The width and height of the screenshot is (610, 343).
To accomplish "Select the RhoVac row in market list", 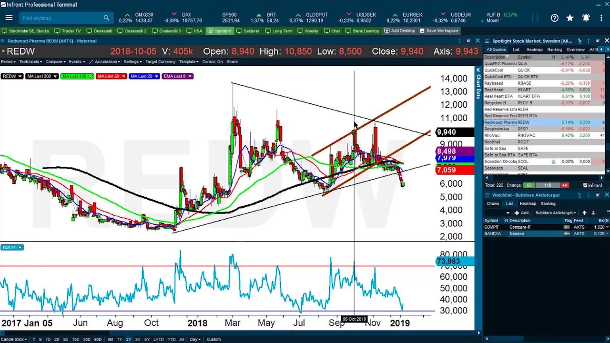I will [544, 135].
